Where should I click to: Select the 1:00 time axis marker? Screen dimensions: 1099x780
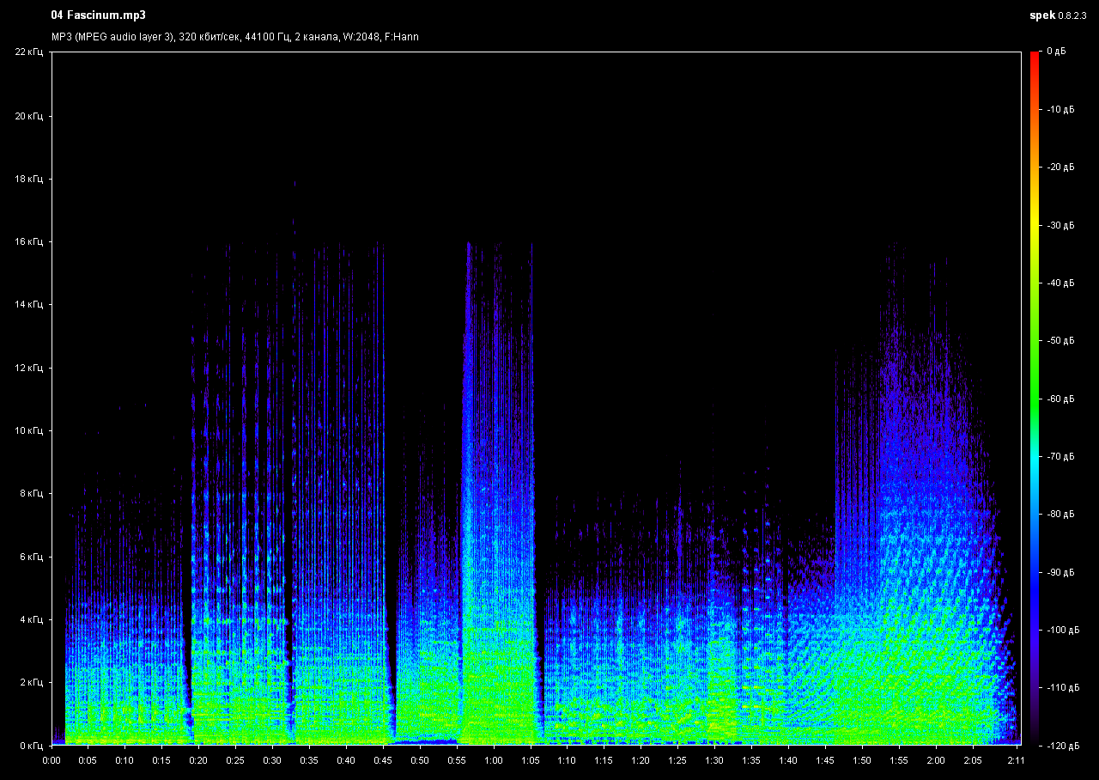pyautogui.click(x=493, y=760)
